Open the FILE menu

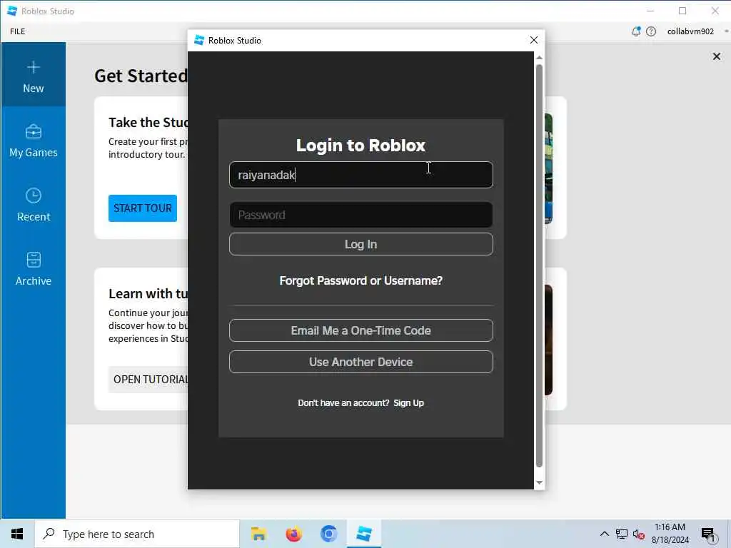18,31
